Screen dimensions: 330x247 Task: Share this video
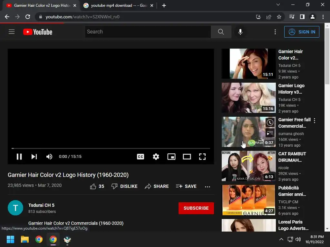[157, 186]
